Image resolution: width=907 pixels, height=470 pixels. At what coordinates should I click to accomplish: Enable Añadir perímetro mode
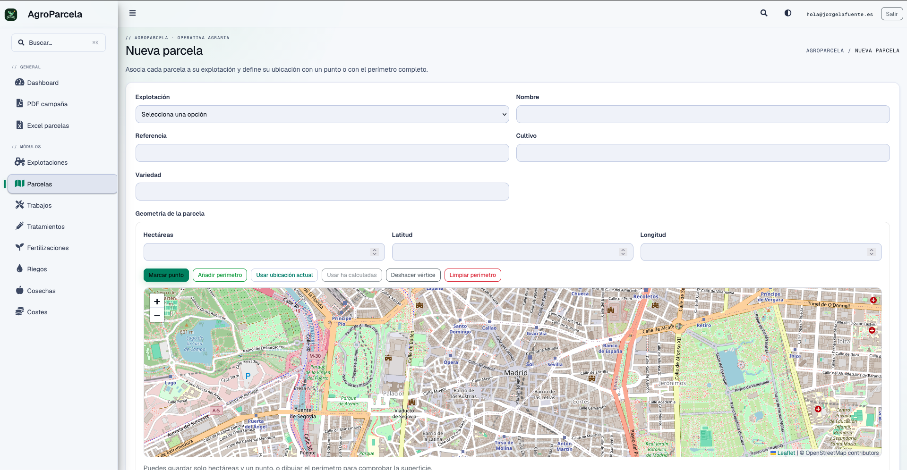(x=220, y=275)
